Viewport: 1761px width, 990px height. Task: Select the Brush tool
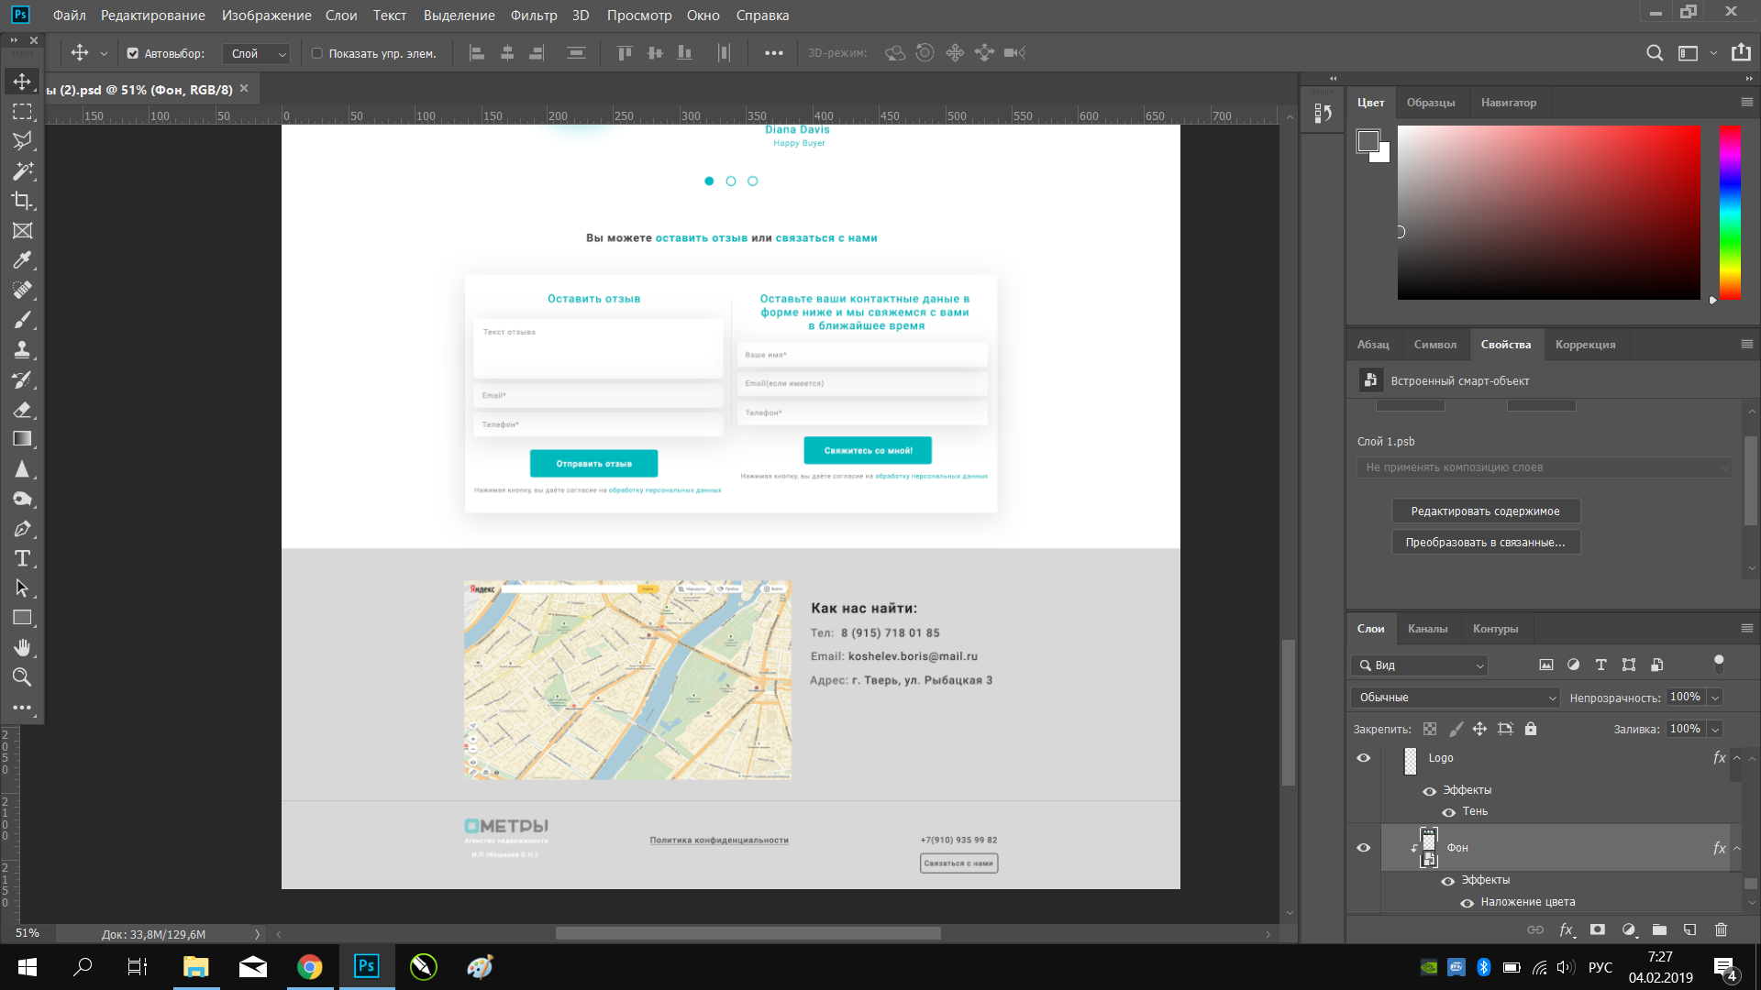coord(22,320)
